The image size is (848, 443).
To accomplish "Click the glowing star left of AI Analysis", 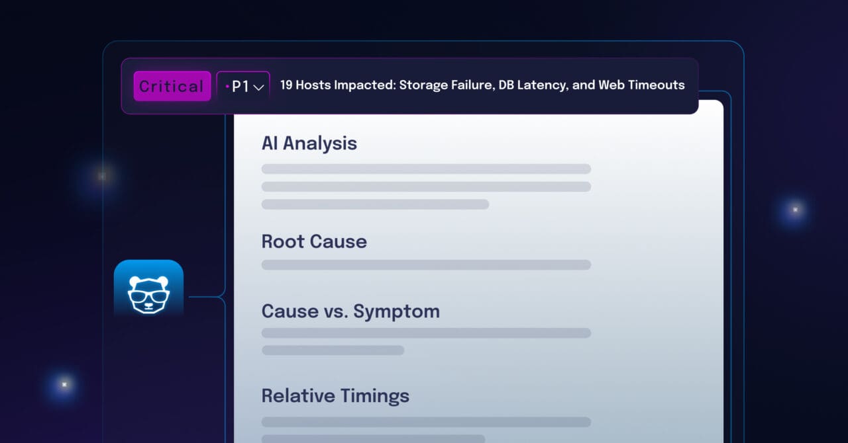I will [x=101, y=176].
